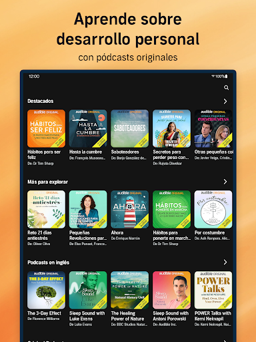Image resolution: width=256 pixels, height=342 pixels.
Task: Open The Healing Power of Nature cover
Action: (130, 290)
